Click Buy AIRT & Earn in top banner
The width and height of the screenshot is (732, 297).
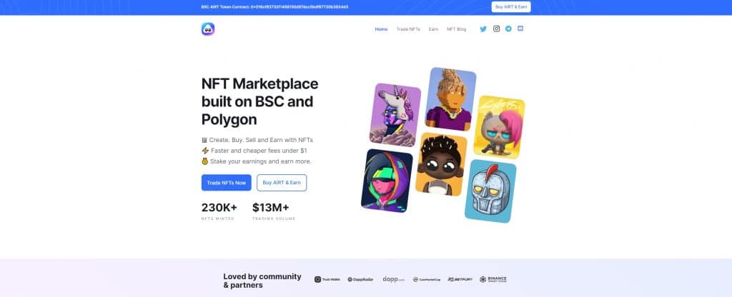[x=510, y=7]
